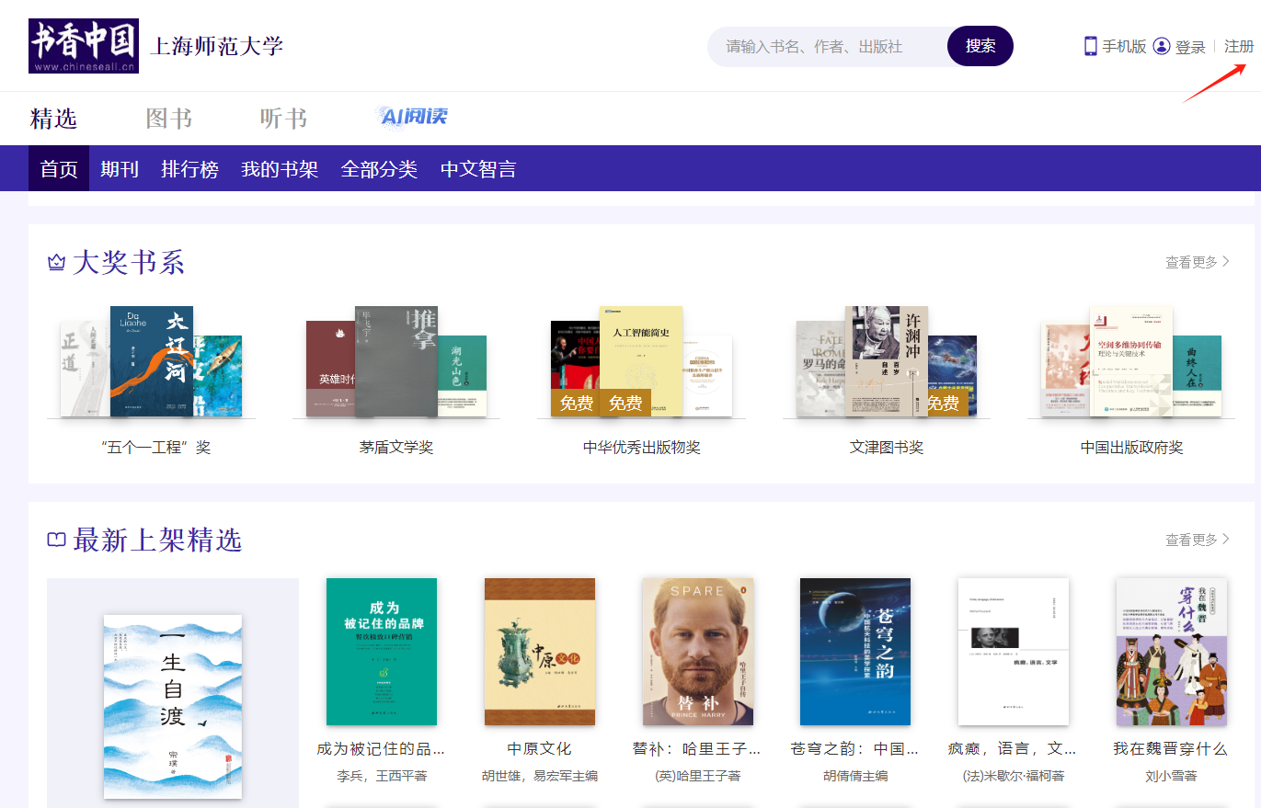Expand 查看更多 in 最新上架精选 section
The image size is (1261, 808).
click(x=1197, y=540)
